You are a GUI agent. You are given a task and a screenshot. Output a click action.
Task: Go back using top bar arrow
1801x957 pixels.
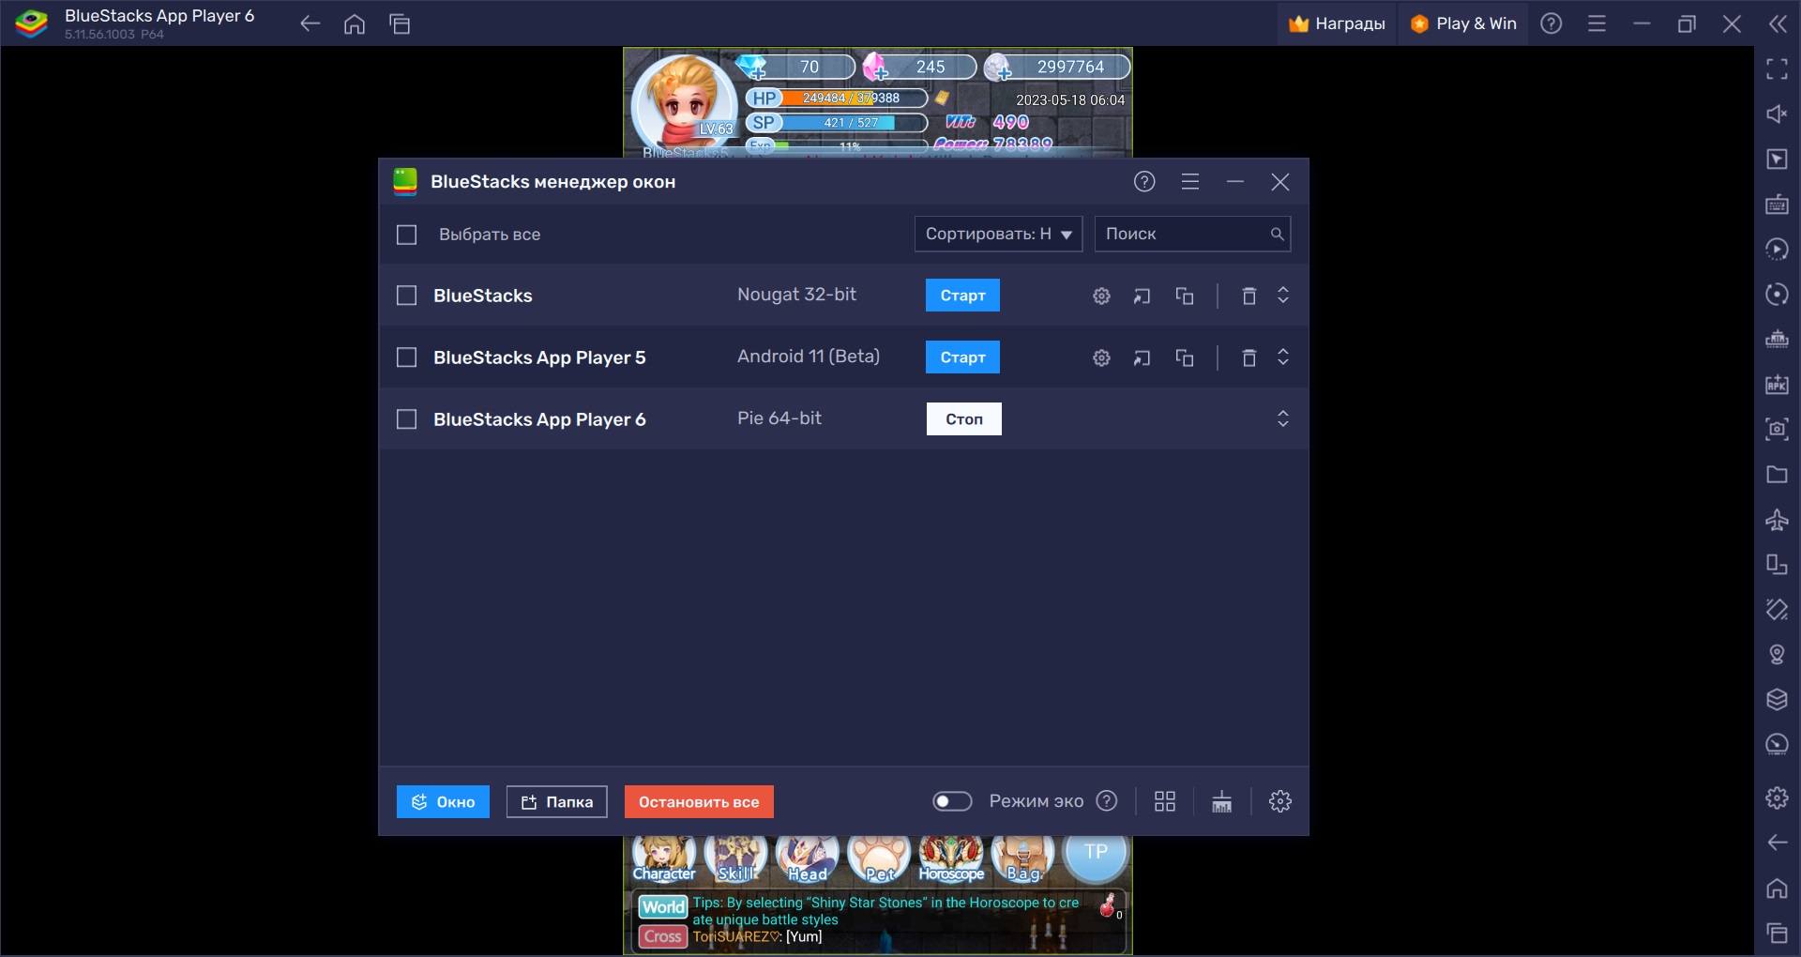pyautogui.click(x=310, y=24)
